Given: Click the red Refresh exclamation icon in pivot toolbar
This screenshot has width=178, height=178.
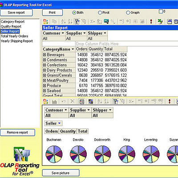Looking at the screenshot, I should tap(151, 22).
